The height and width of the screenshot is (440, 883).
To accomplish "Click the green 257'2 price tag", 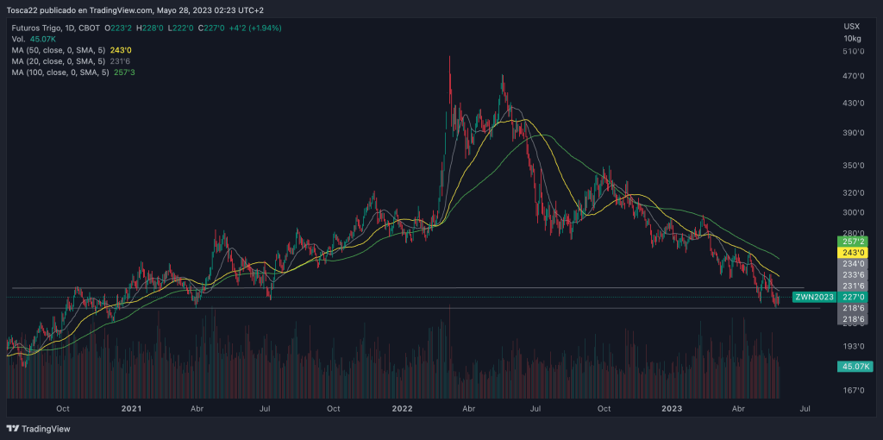I will tap(852, 241).
